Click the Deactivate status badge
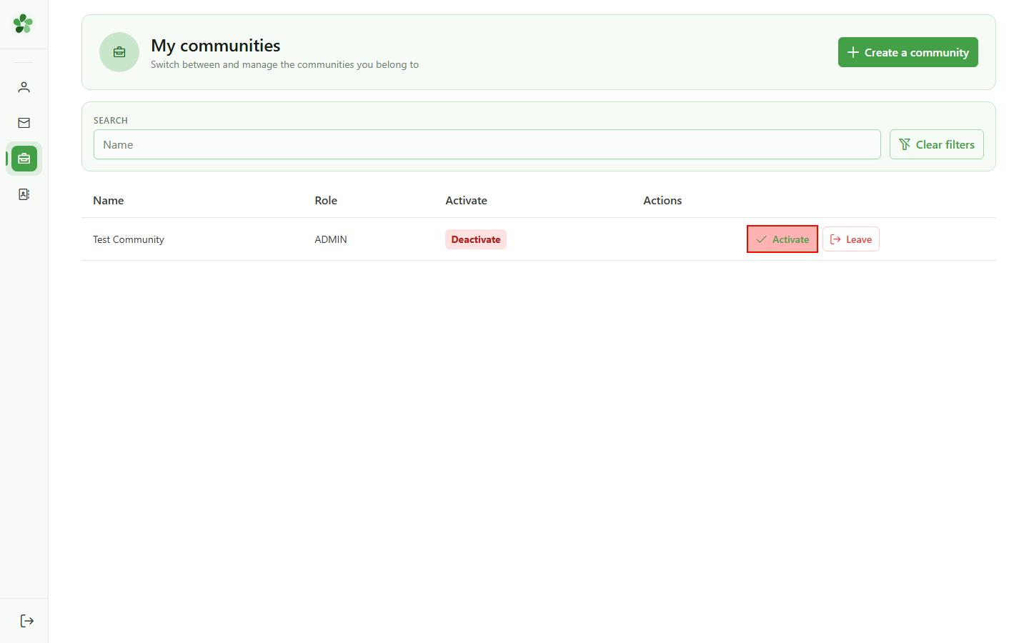Viewport: 1029px width, 643px height. click(476, 239)
